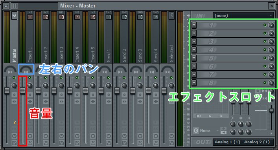This screenshot has height=150, width=278.
Task: Click up-down arrows polarity icon on Insert 5
Action: [93, 95]
